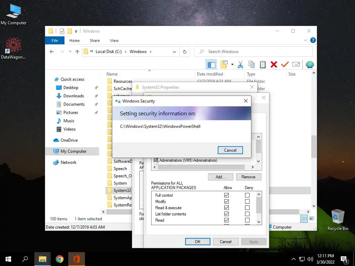The width and height of the screenshot is (355, 266).
Task: Open the File ribbon tab
Action: (x=55, y=41)
